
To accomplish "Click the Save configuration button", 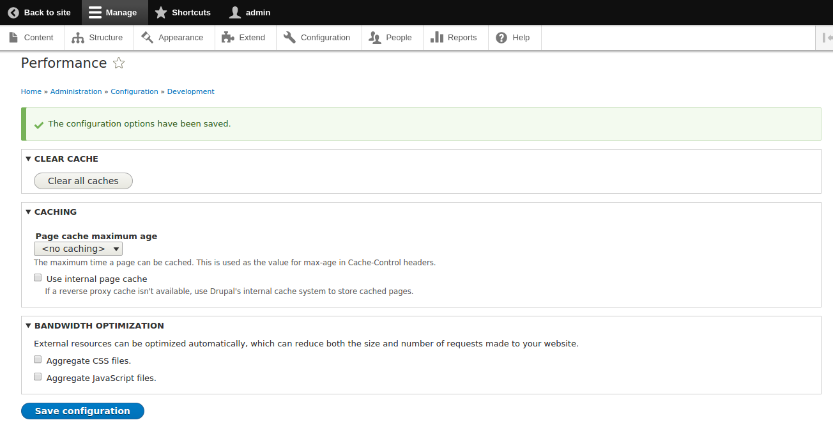I will tap(82, 411).
